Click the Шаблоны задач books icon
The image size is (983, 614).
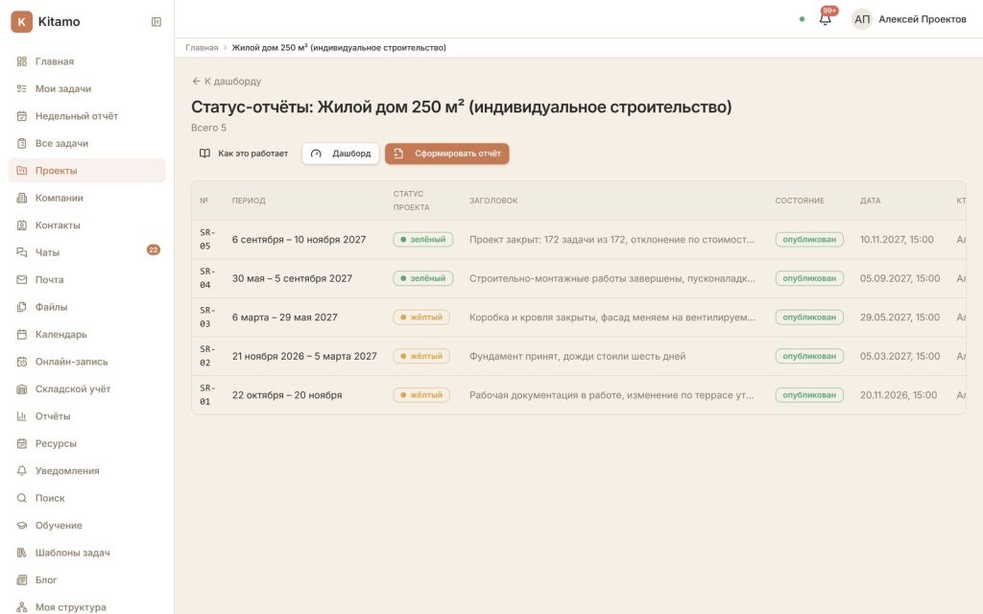[x=22, y=553]
